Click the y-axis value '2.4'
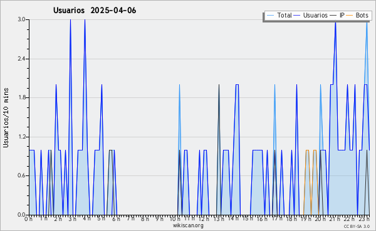Image resolution: width=376 pixels, height=231 pixels. coord(21,59)
